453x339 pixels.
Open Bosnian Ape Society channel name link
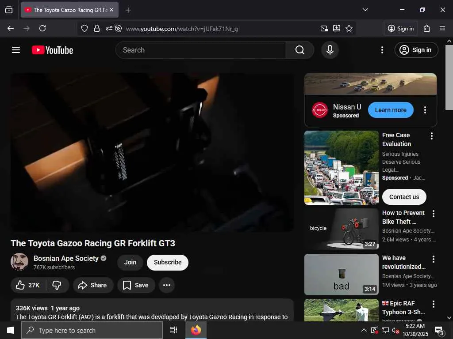click(x=66, y=258)
